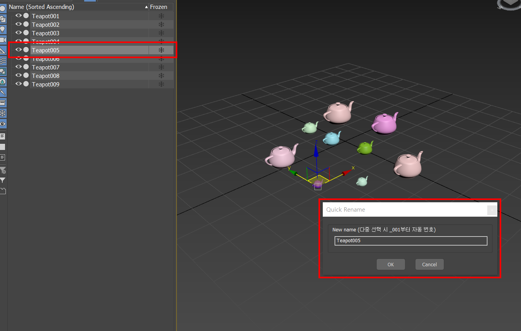This screenshot has width=521, height=331.
Task: Freeze Teapot002 with its snowflake toggle
Action: (x=161, y=24)
